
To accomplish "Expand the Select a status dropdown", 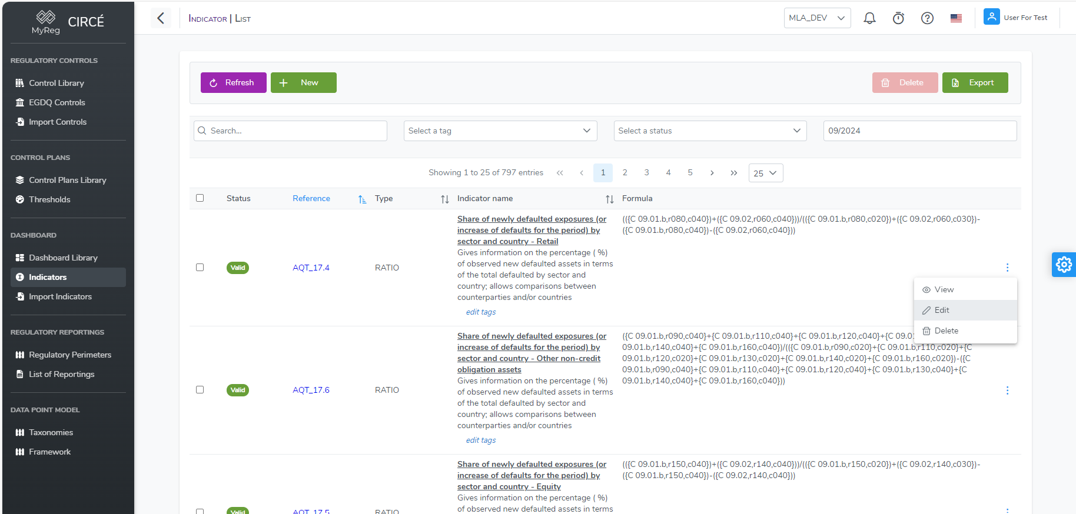I will click(x=710, y=131).
